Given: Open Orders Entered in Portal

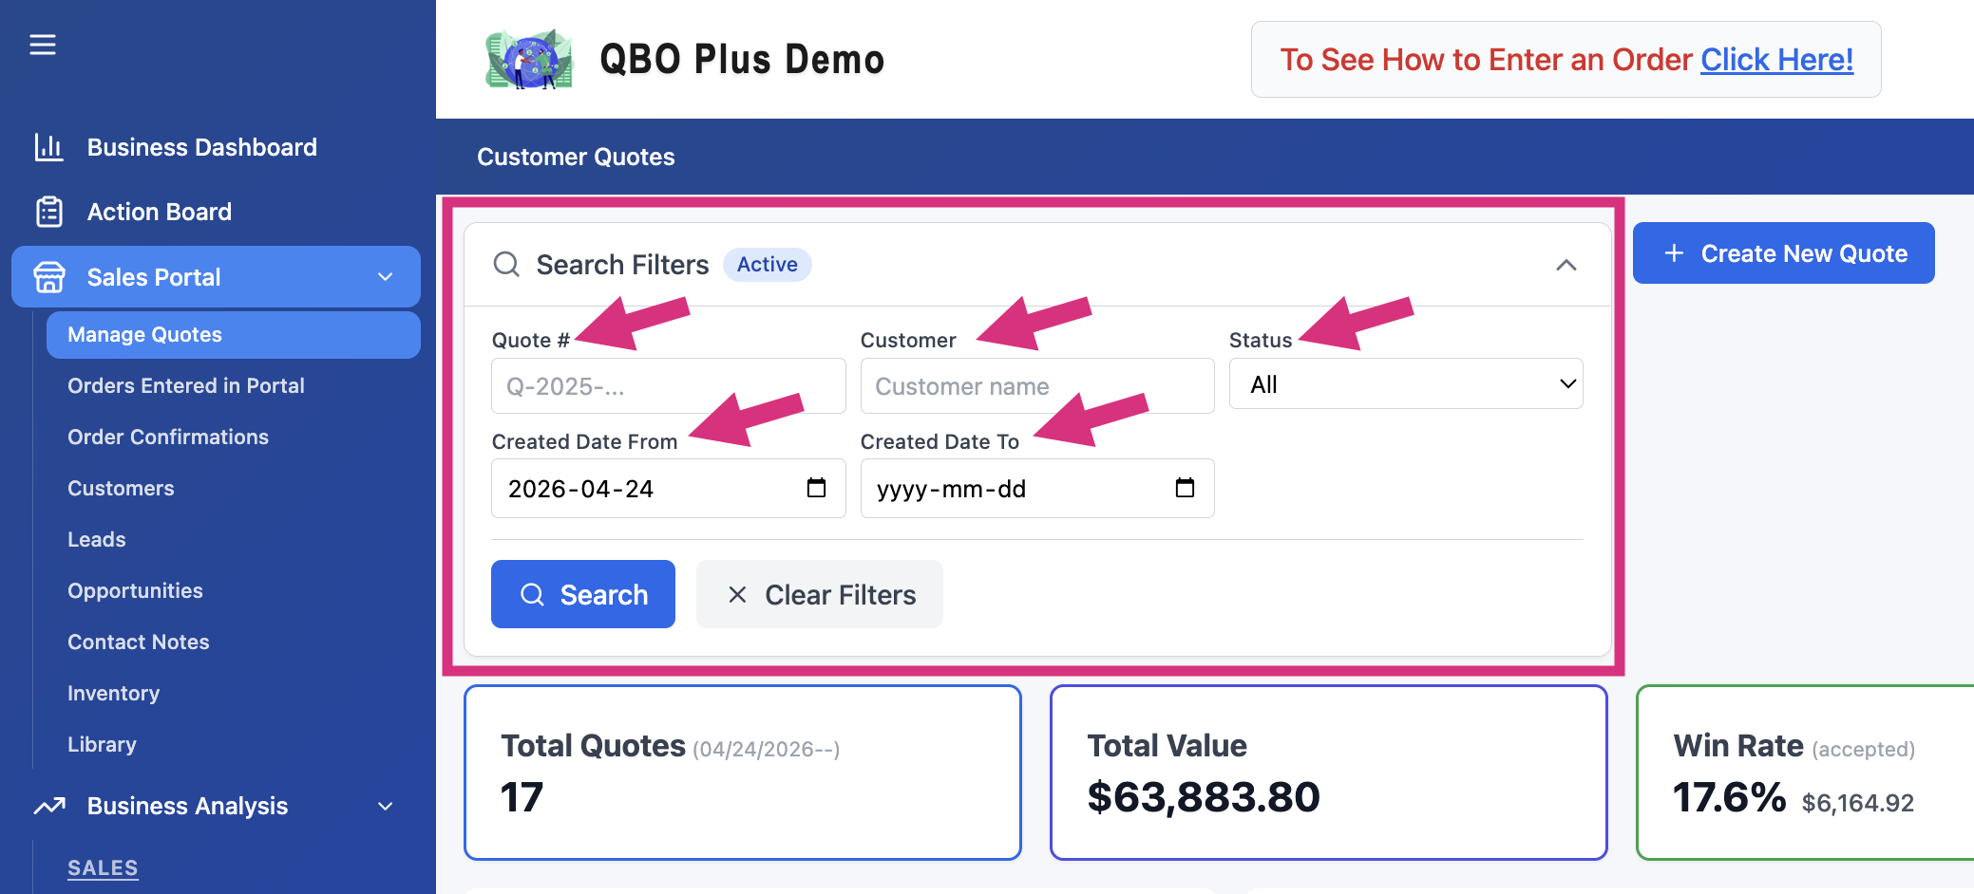Looking at the screenshot, I should (186, 385).
